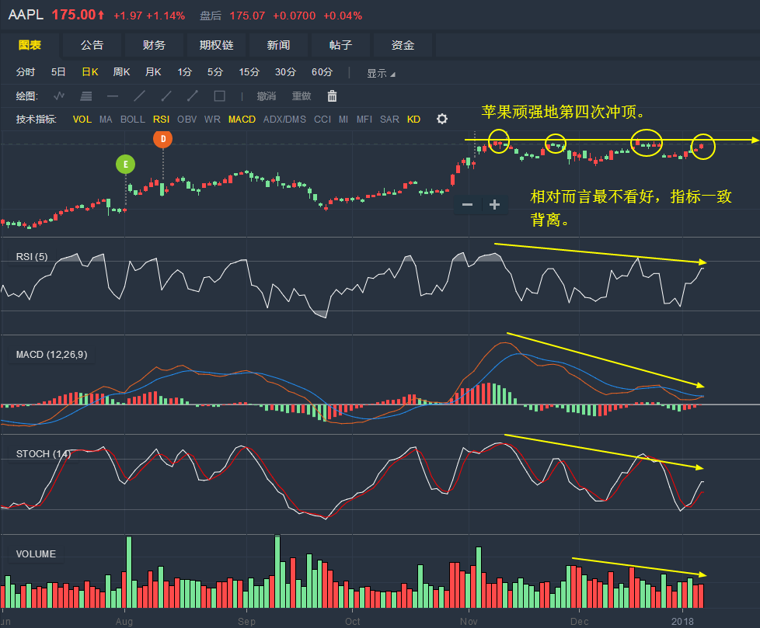The height and width of the screenshot is (628, 760).
Task: Select the ray line drawing tool
Action: (166, 96)
